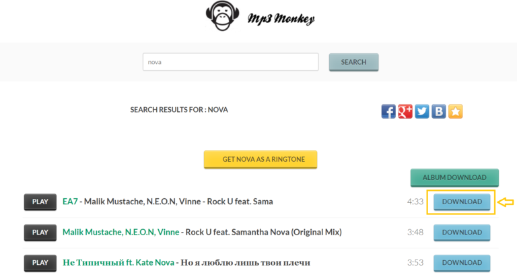517x273 pixels.
Task: Share results on Twitter icon
Action: point(422,112)
